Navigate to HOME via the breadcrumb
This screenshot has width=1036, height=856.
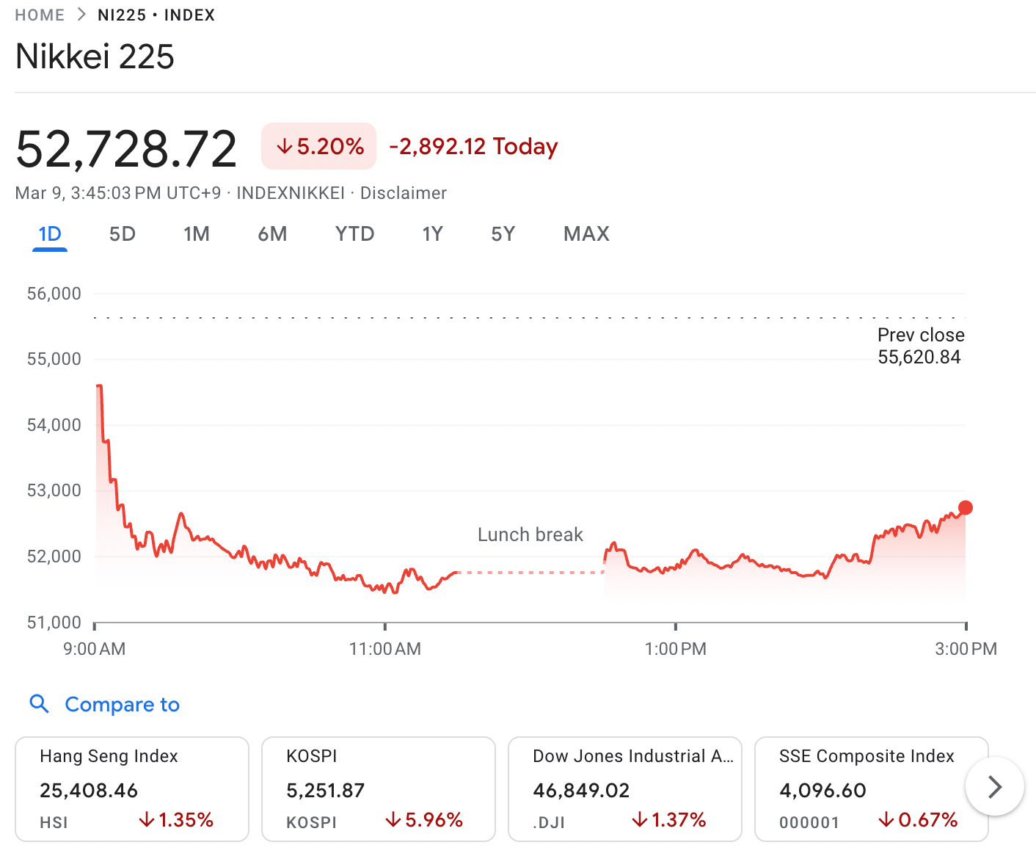click(x=39, y=14)
